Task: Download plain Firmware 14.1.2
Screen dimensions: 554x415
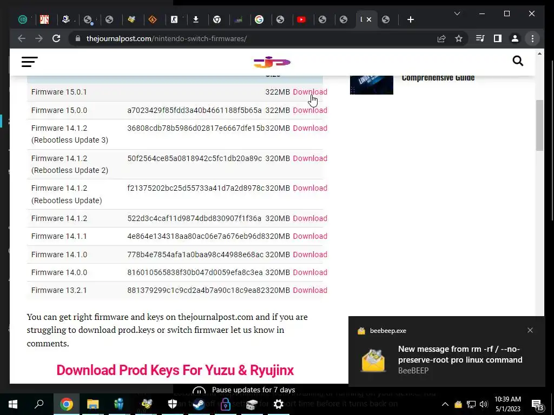Action: pos(310,218)
